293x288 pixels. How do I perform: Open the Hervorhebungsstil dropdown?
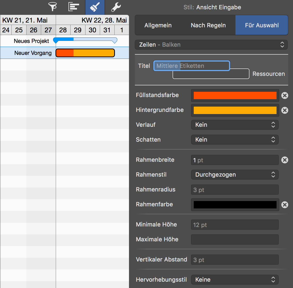pyautogui.click(x=235, y=280)
